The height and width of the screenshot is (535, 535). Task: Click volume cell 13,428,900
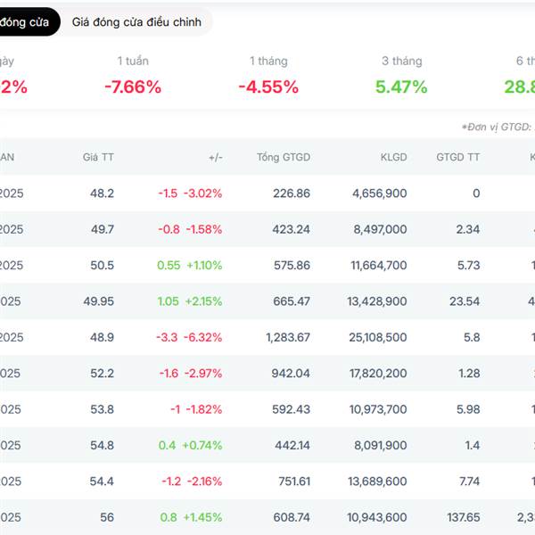pos(377,301)
